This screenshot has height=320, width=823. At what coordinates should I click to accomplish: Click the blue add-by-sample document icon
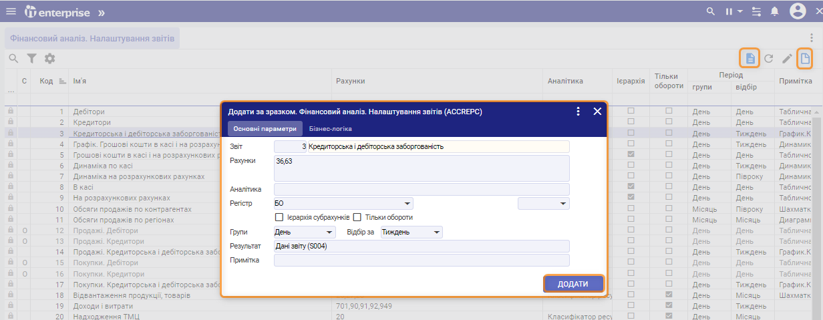750,58
